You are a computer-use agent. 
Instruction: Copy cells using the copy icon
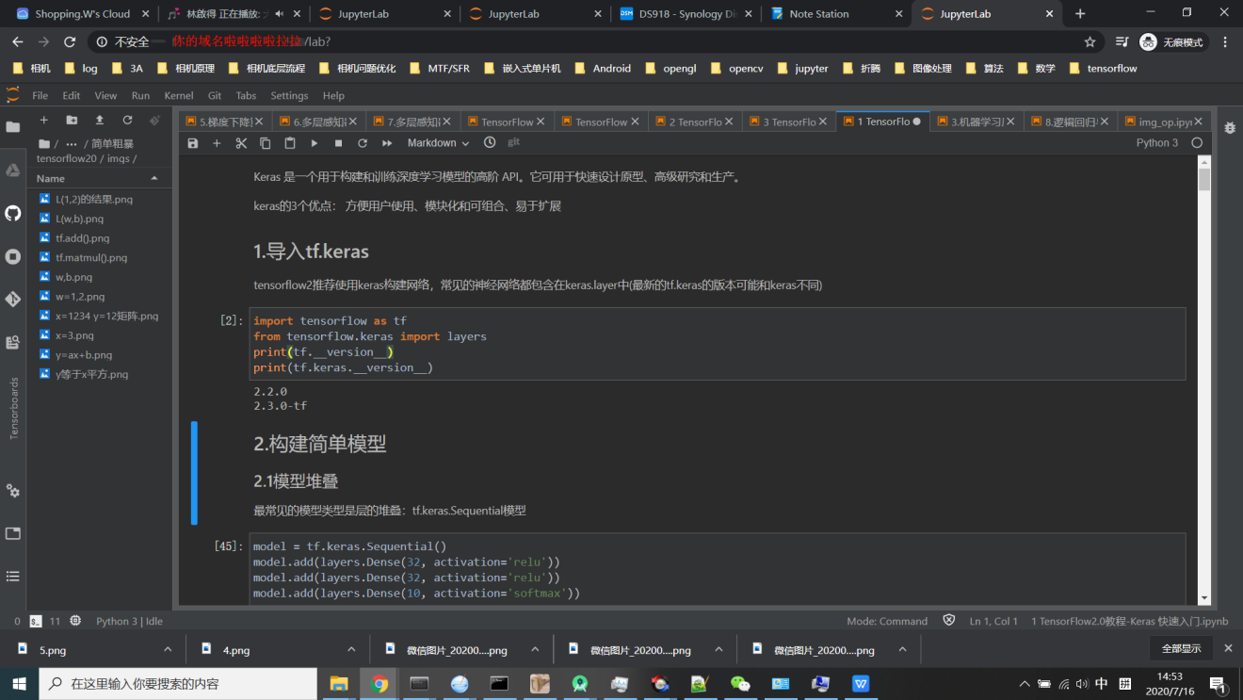click(264, 142)
